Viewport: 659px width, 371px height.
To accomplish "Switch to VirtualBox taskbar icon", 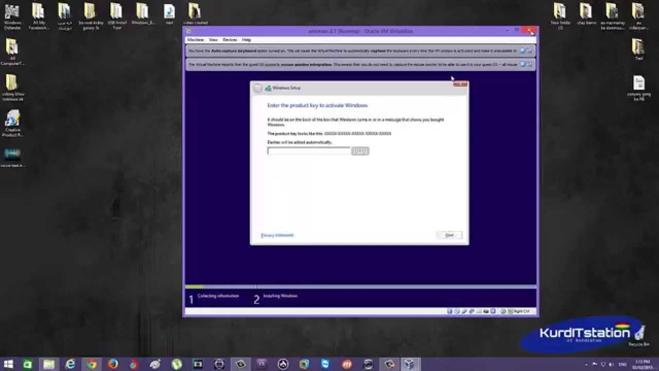I will pos(410,364).
